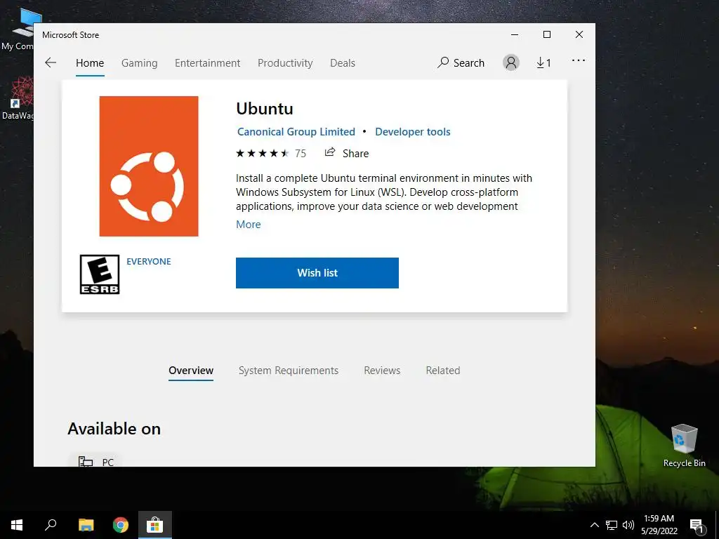
Task: Open the Action Center notifications icon
Action: coord(697,525)
